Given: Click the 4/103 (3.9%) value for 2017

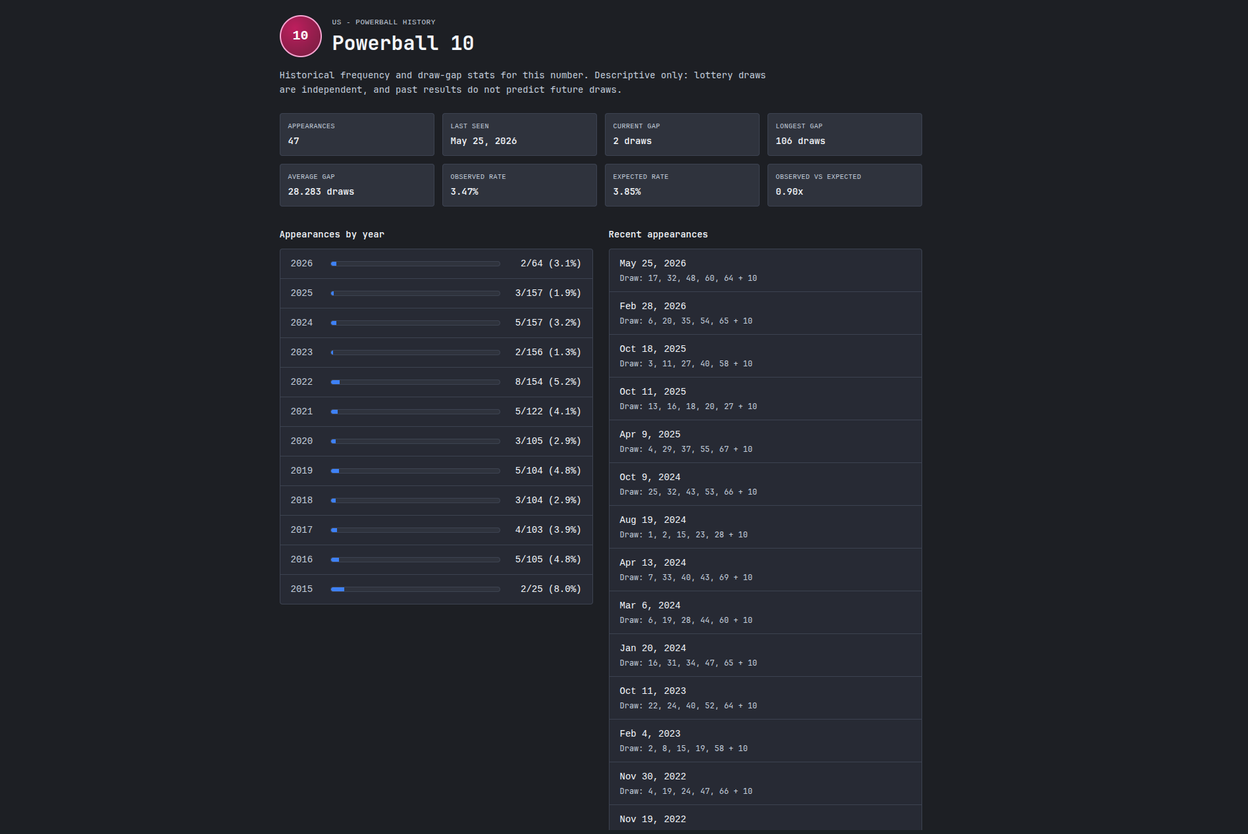Looking at the screenshot, I should (548, 530).
